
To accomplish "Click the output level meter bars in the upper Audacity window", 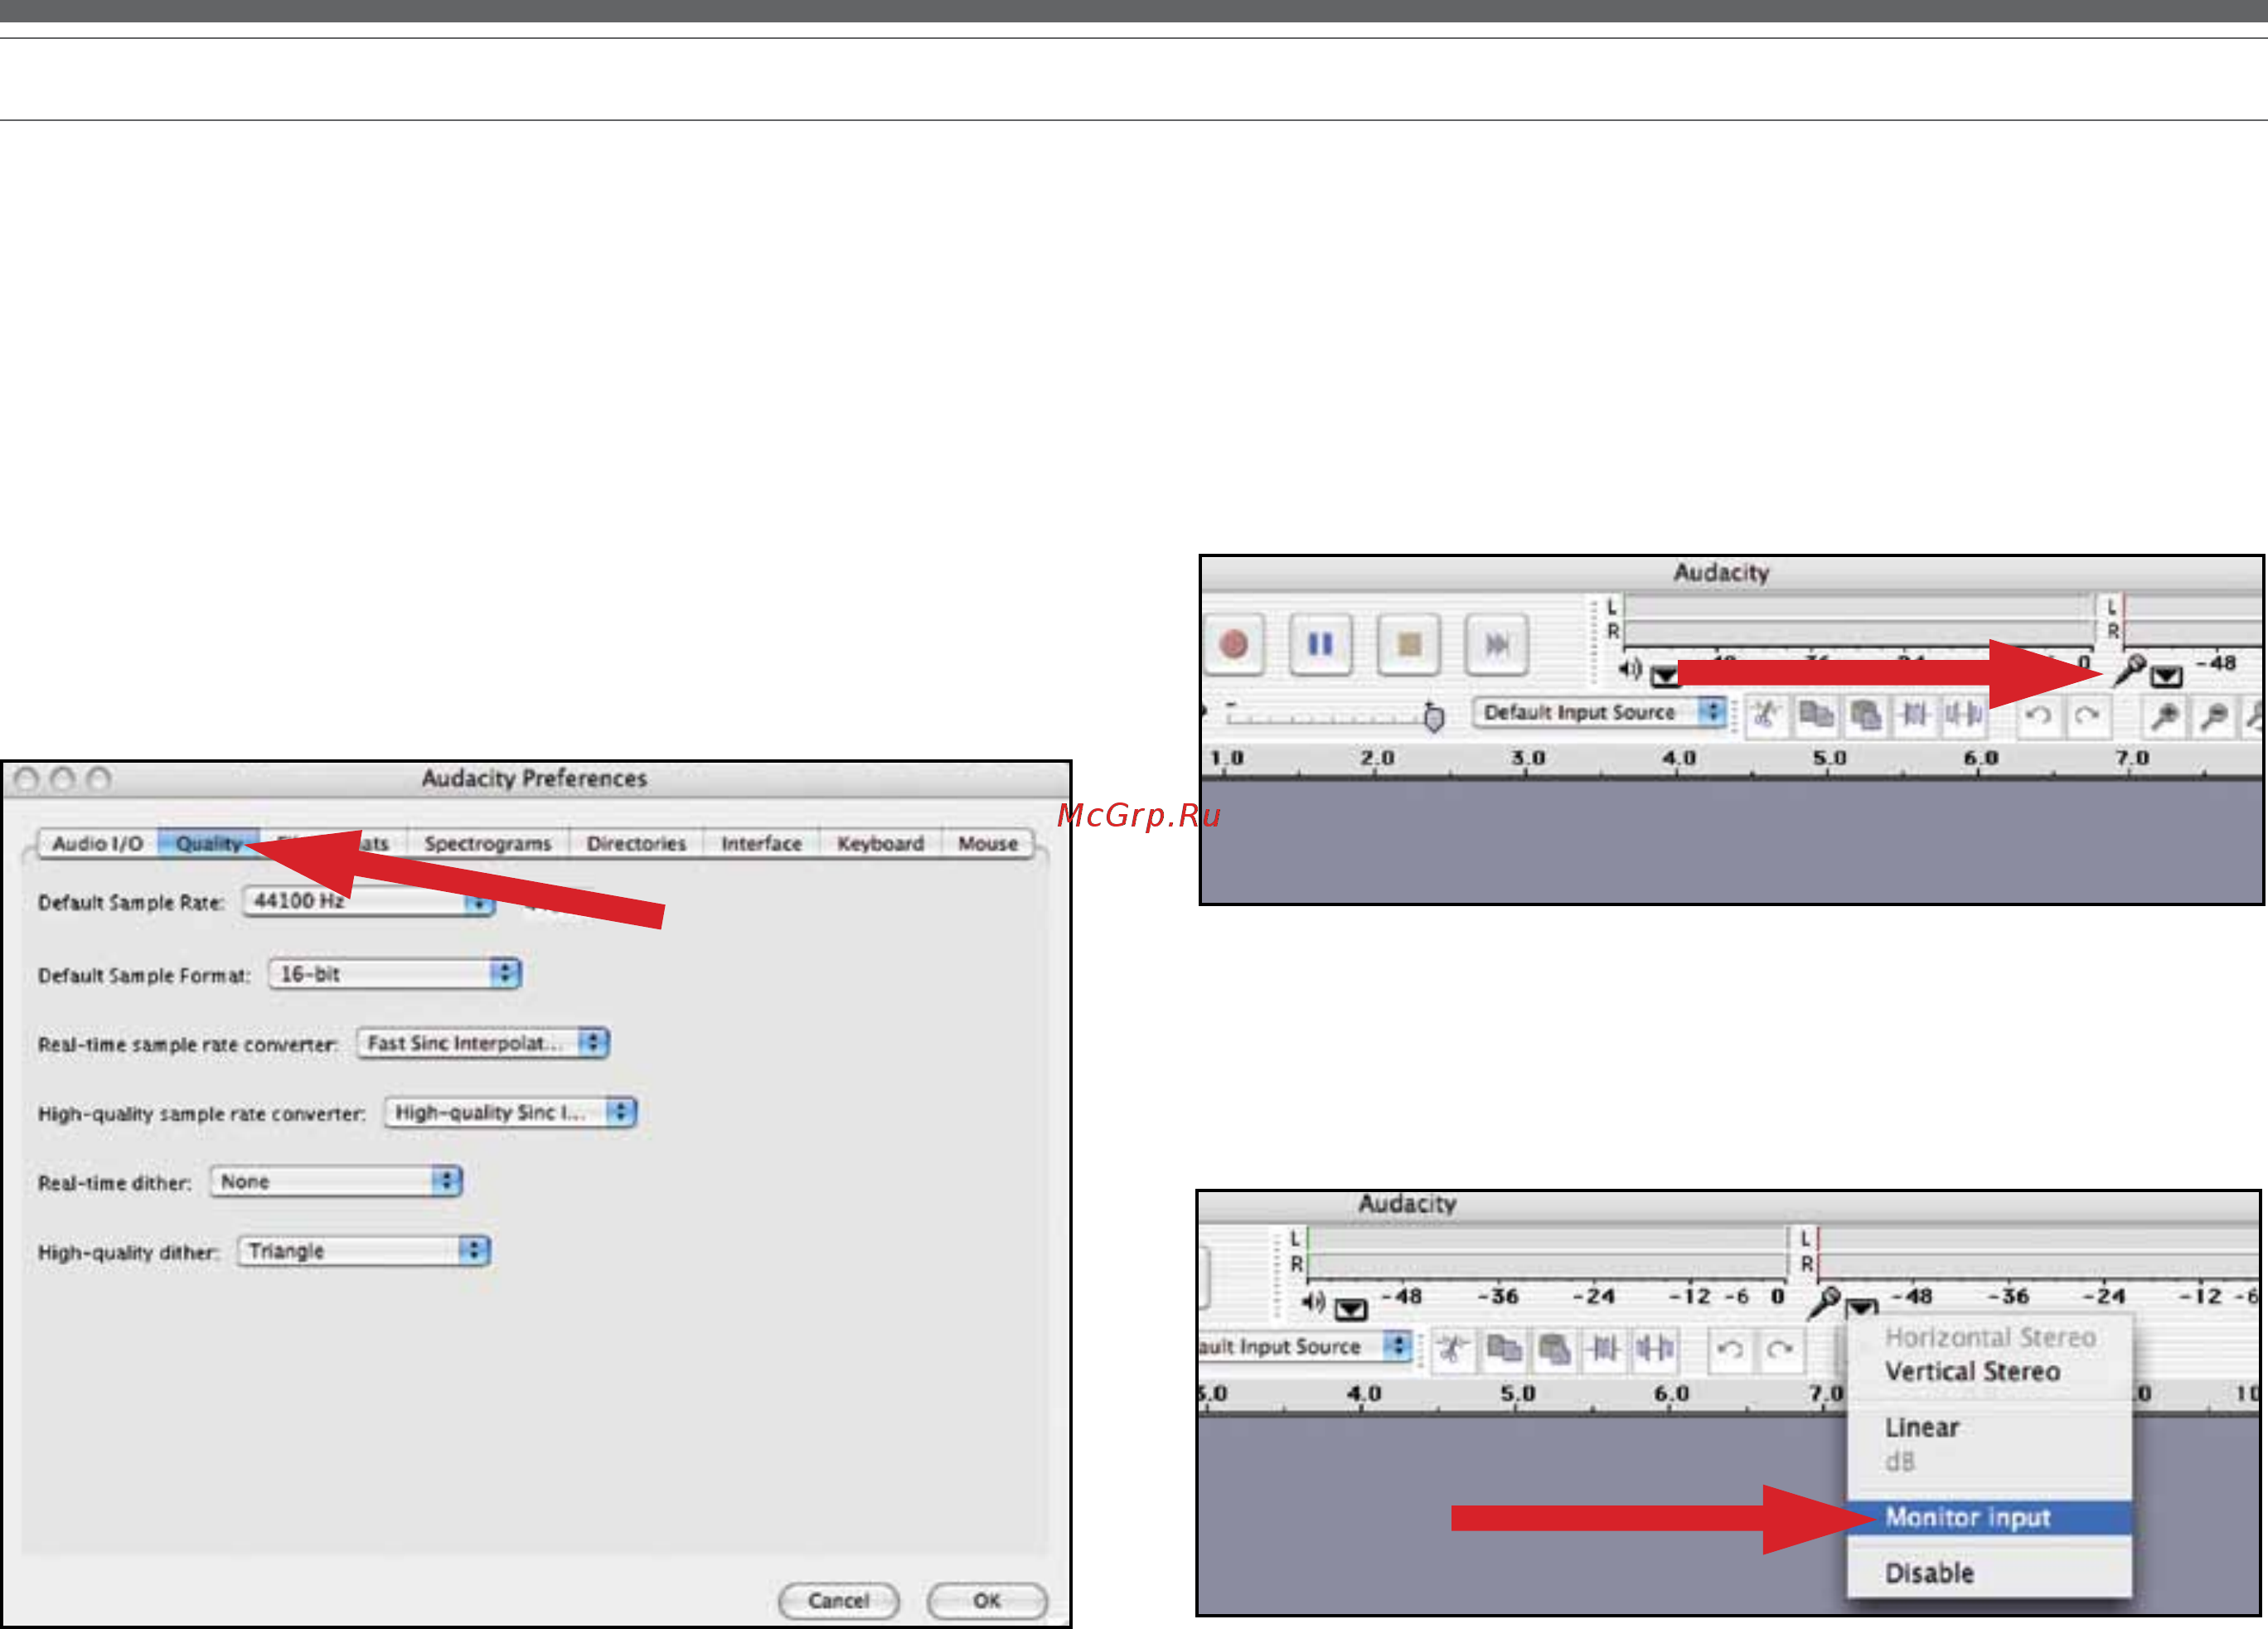I will click(x=1858, y=619).
